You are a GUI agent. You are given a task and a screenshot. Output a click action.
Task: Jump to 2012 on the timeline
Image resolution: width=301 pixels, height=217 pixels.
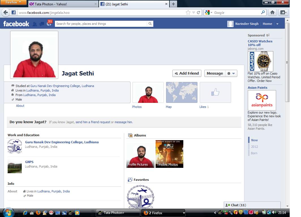(254, 147)
